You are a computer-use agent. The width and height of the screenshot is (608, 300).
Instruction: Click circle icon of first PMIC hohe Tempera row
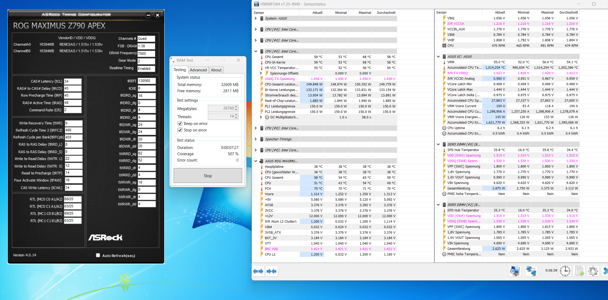coord(444,194)
